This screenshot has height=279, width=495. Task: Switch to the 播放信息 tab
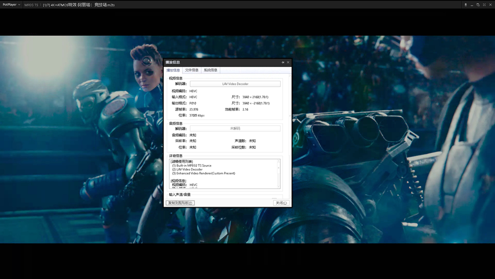pos(173,70)
